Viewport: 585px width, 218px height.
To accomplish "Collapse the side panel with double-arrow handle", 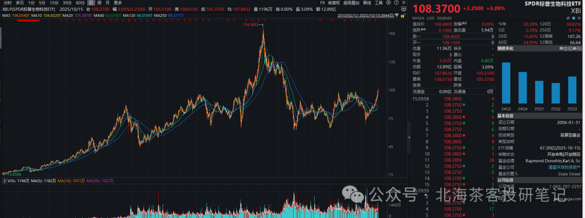I will pyautogui.click(x=409, y=137).
